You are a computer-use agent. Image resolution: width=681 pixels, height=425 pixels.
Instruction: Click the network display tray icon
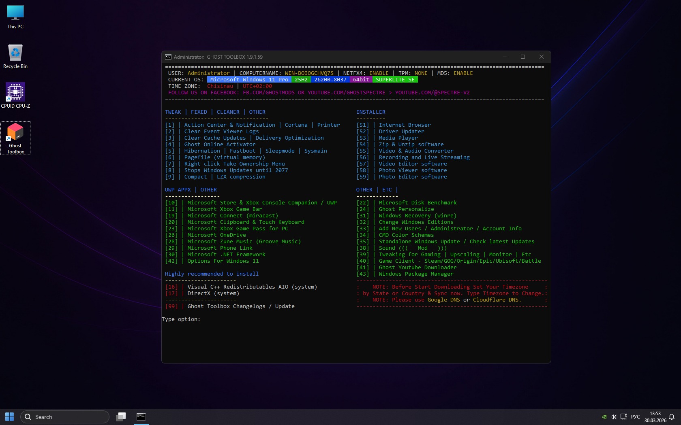coord(623,417)
